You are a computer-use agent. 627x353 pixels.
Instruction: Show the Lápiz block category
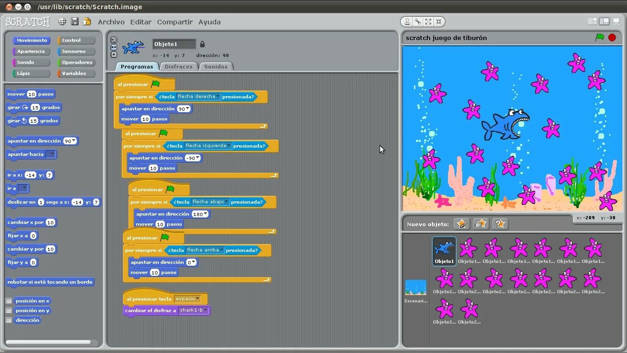click(31, 74)
